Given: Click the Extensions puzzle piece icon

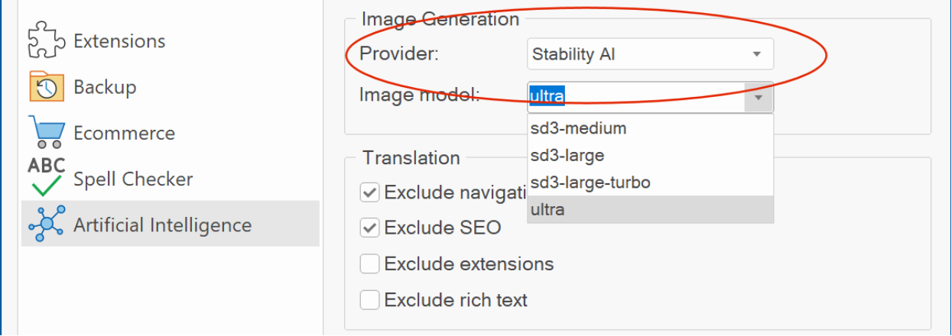Looking at the screenshot, I should click(x=47, y=40).
